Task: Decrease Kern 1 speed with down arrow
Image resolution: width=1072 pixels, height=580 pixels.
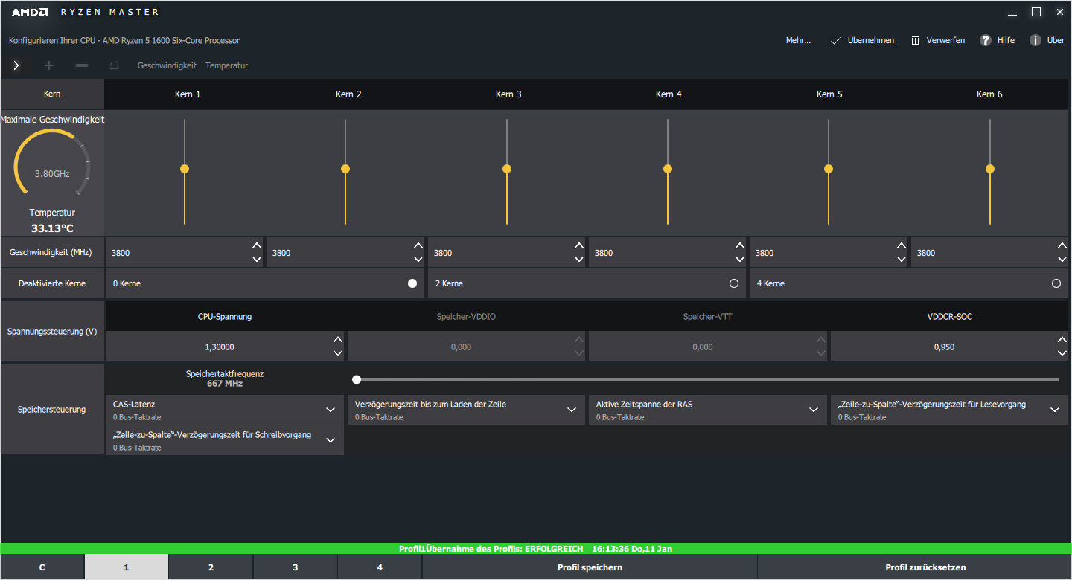Action: [x=257, y=260]
